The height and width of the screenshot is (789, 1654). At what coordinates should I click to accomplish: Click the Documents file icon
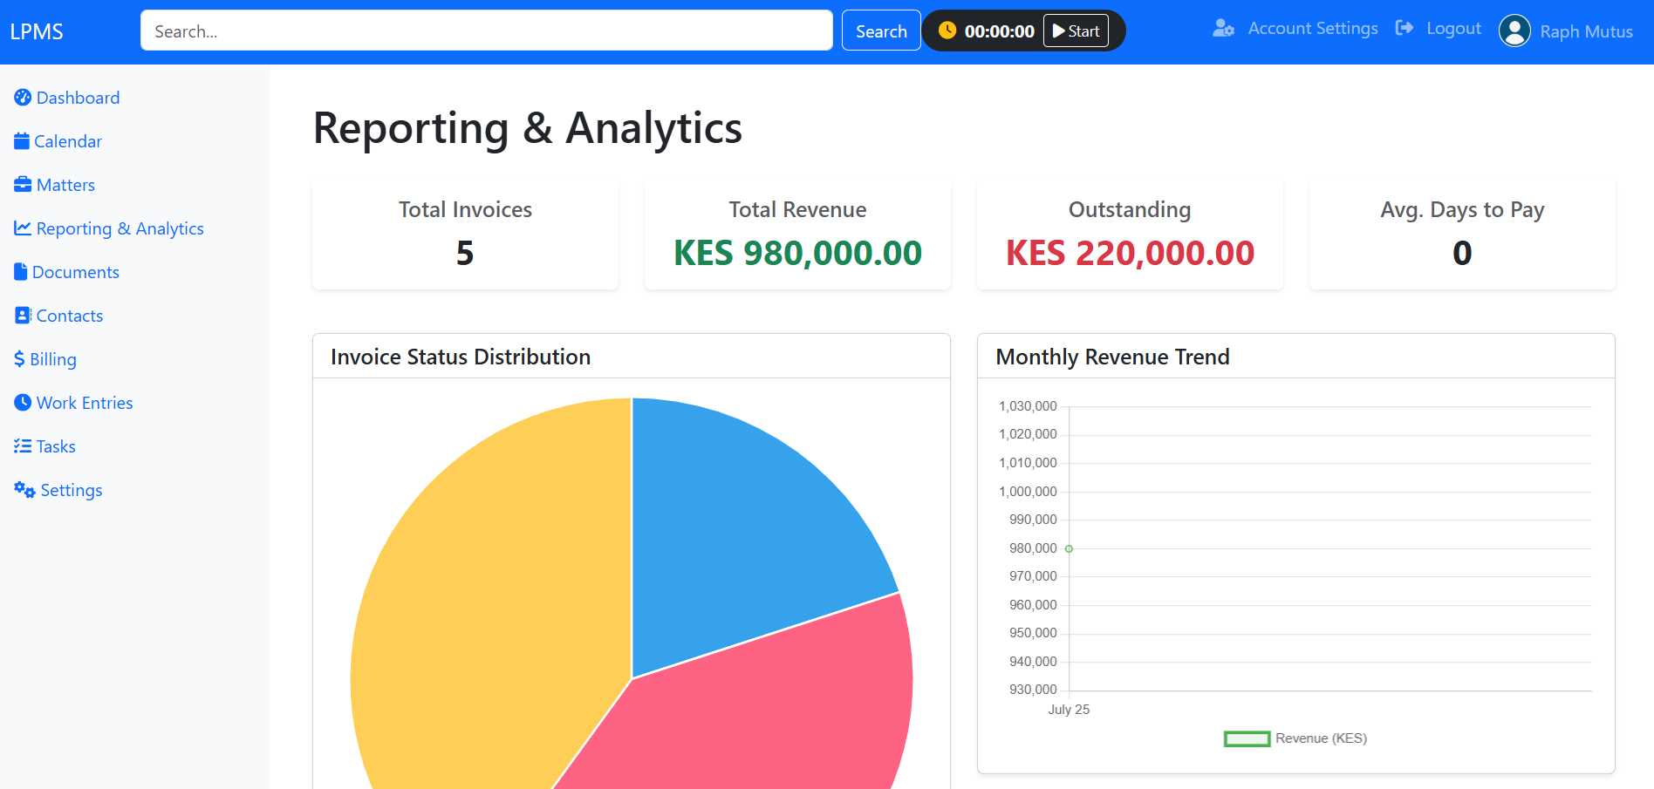click(21, 272)
